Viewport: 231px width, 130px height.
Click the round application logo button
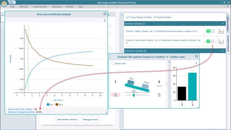pyautogui.click(x=4, y=4)
